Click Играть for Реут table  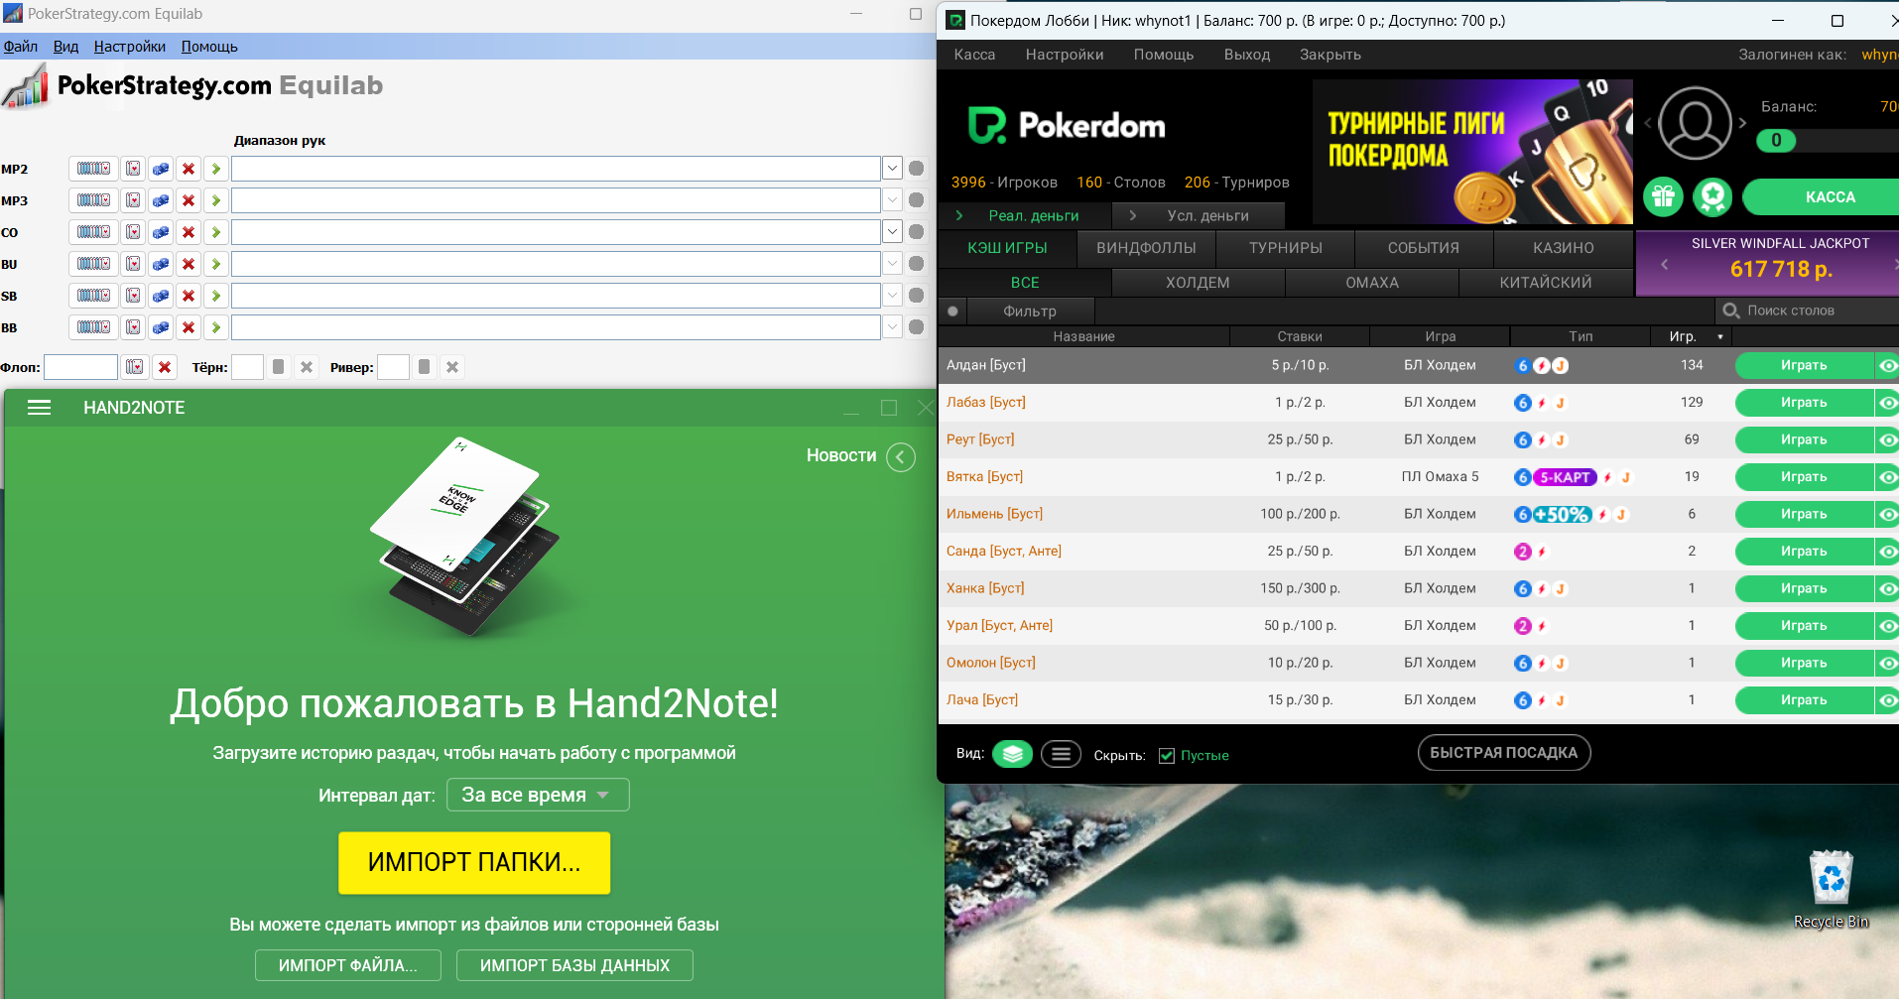point(1804,439)
